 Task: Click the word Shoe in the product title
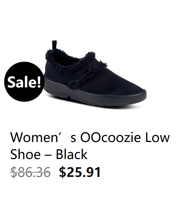click(25, 154)
